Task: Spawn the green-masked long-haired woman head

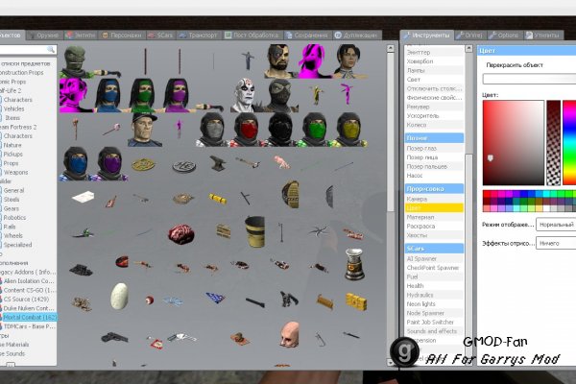Action: point(144,95)
